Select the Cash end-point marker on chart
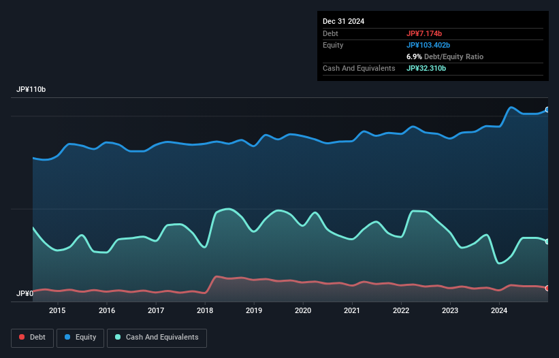Viewport: 559px width, 358px height. [x=547, y=242]
